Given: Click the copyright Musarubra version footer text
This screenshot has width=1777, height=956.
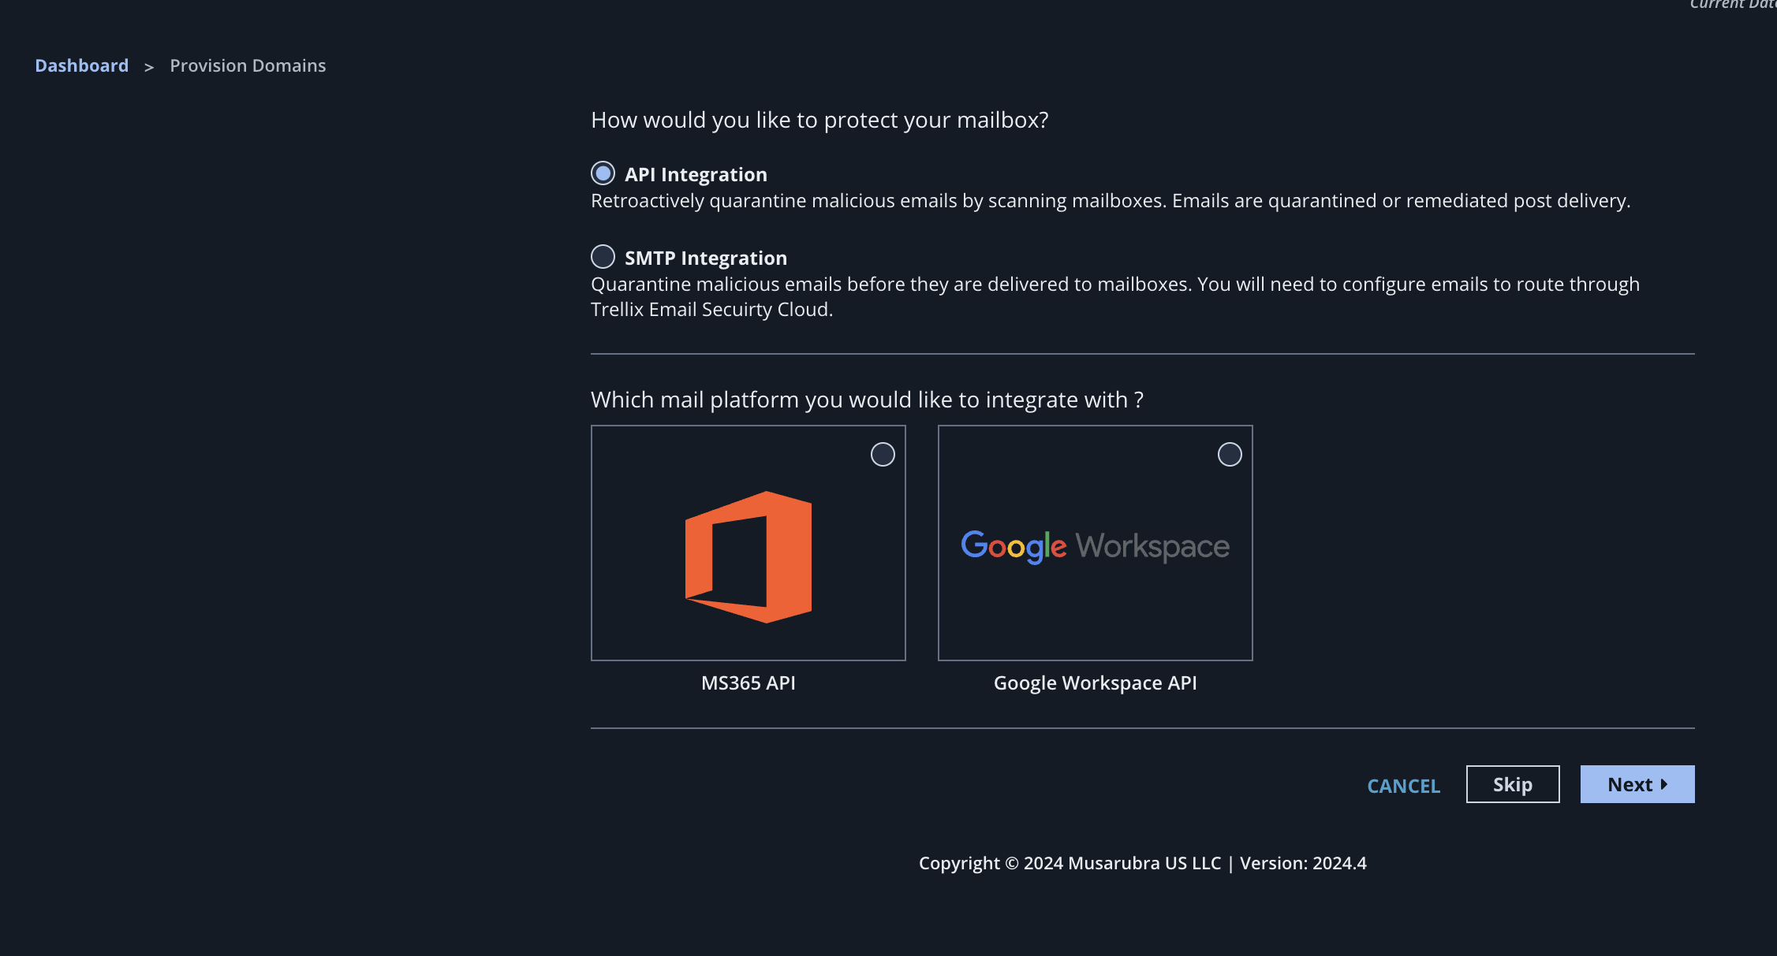Looking at the screenshot, I should click(x=1143, y=863).
